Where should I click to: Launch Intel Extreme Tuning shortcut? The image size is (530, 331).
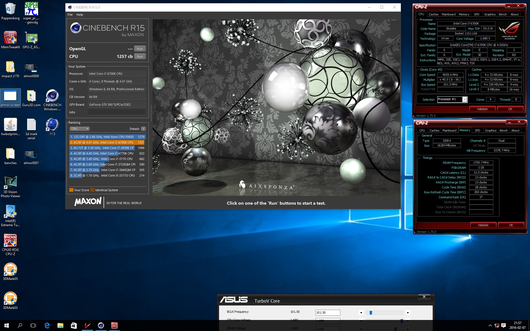(10, 216)
